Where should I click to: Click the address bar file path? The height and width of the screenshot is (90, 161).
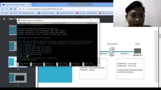coord(45,9)
